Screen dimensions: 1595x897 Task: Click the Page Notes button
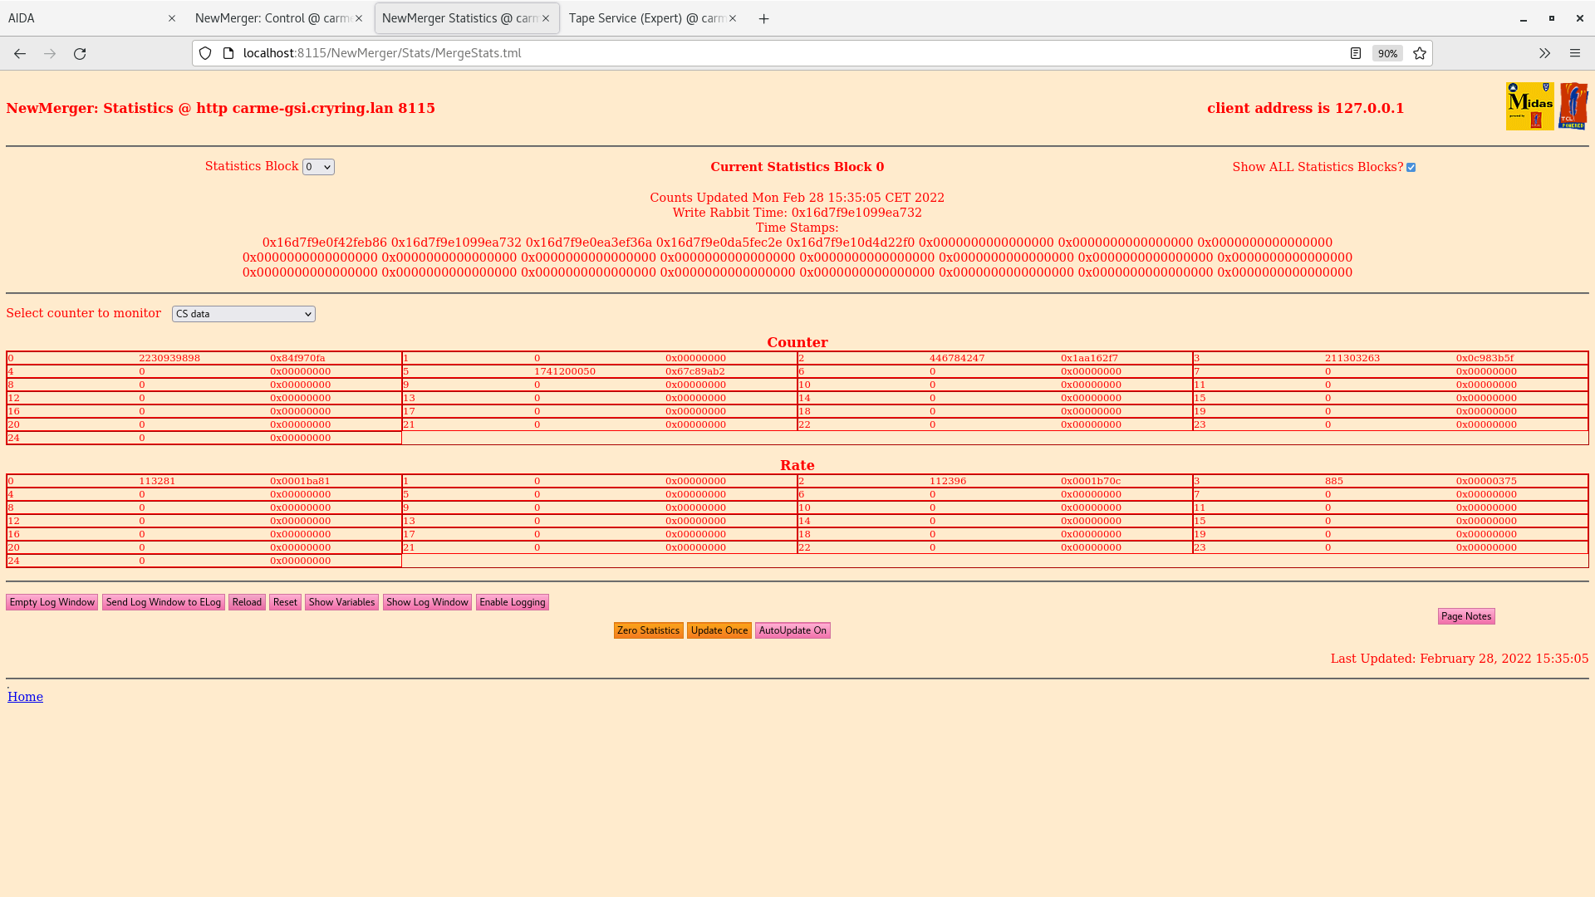click(x=1465, y=615)
